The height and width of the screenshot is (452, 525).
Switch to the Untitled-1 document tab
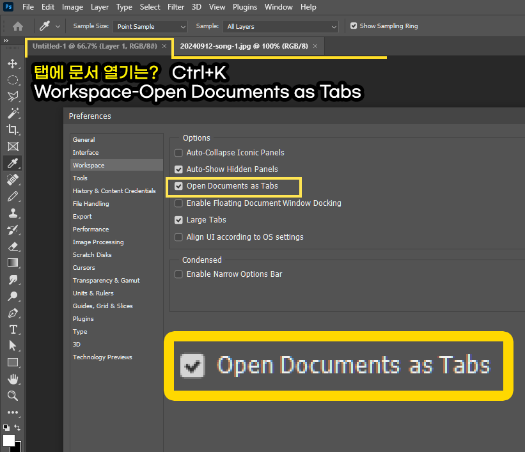pyautogui.click(x=95, y=46)
